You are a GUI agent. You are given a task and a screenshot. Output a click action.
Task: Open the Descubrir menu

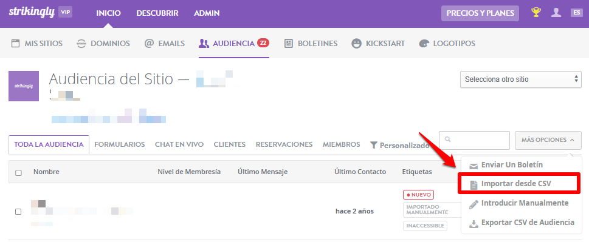coord(157,13)
